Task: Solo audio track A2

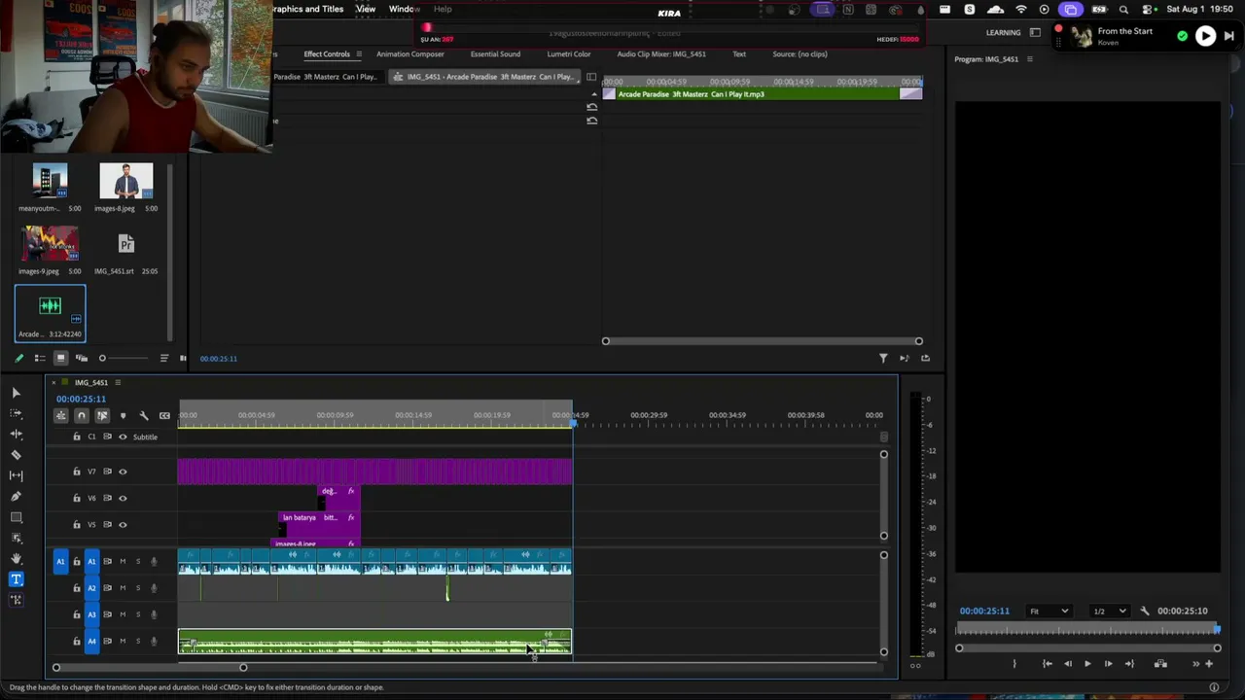Action: (x=137, y=588)
